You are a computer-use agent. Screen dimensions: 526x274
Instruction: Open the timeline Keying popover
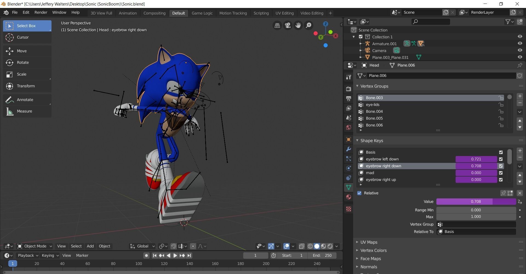[50, 255]
